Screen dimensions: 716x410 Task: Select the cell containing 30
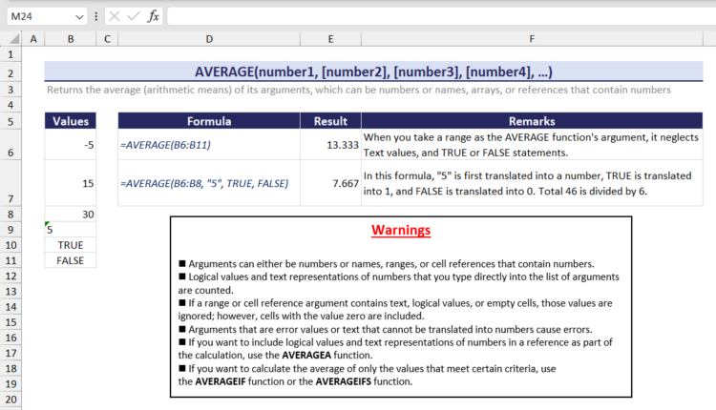[71, 215]
